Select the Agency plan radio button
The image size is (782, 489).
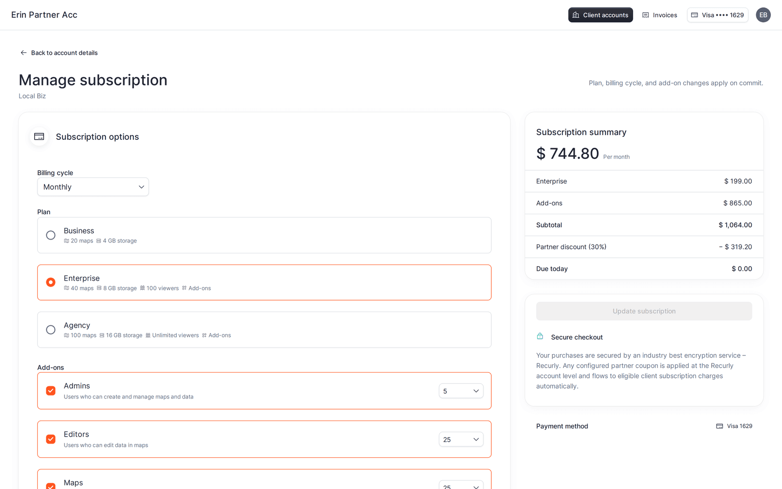coord(51,330)
